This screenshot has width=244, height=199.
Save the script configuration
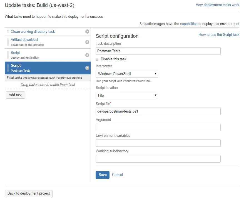click(103, 175)
